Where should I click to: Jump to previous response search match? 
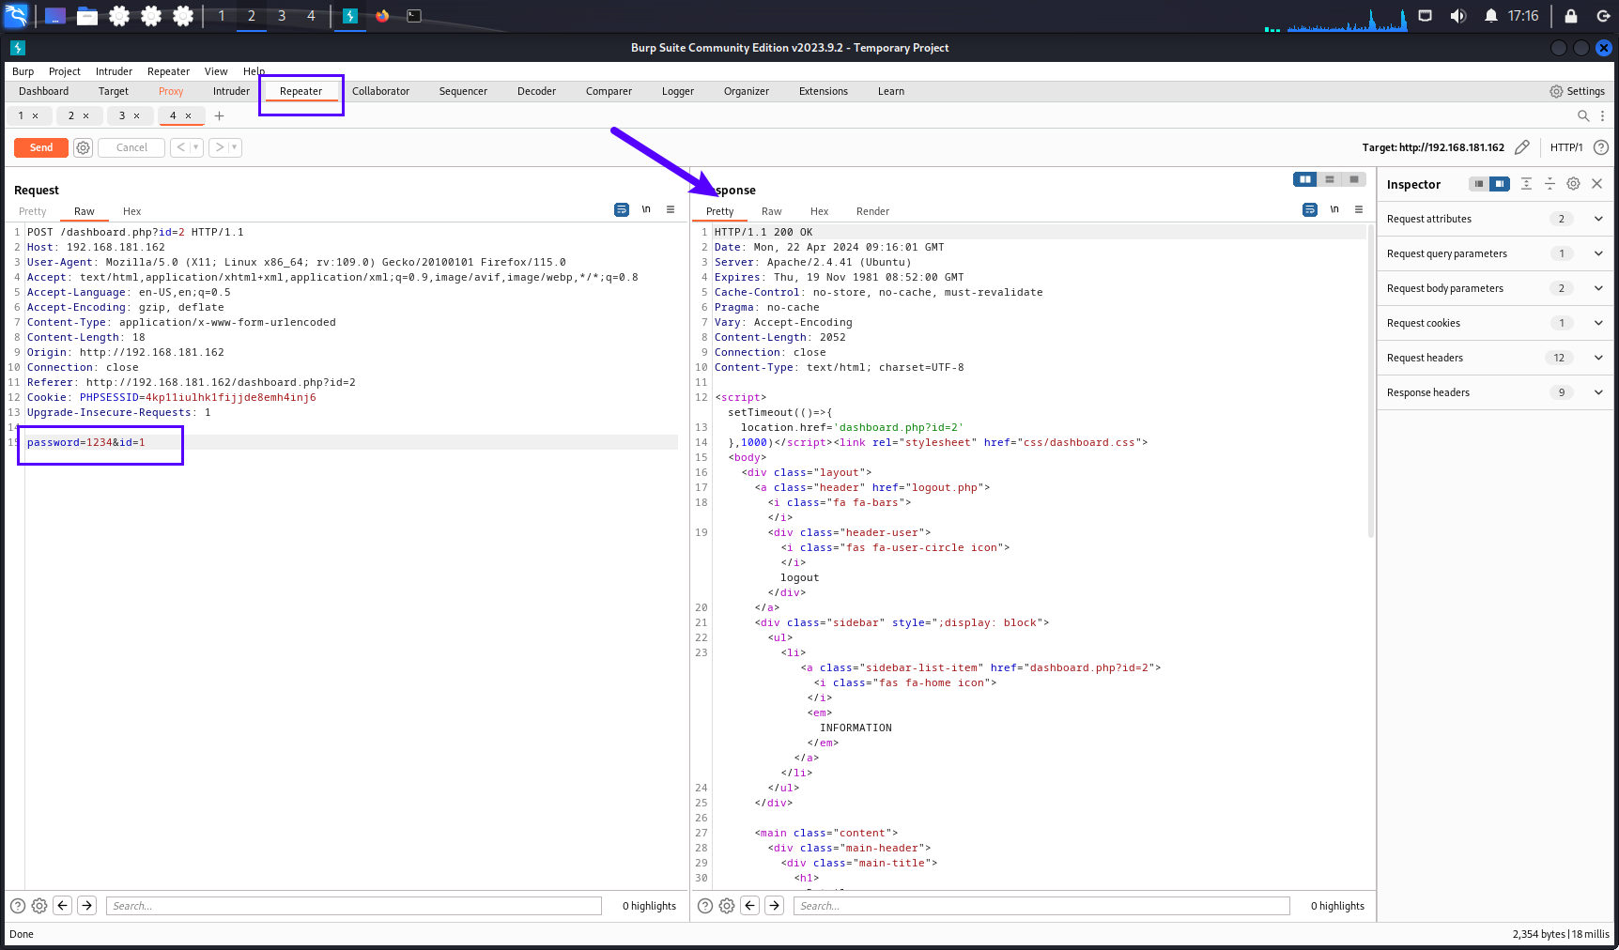tap(750, 906)
